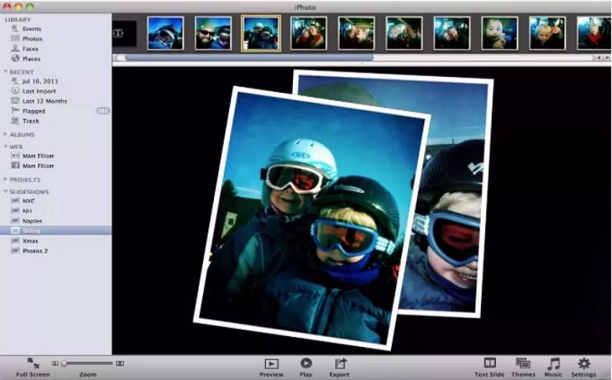The width and height of the screenshot is (612, 380).
Task: Click the Export slideshow icon
Action: 340,363
